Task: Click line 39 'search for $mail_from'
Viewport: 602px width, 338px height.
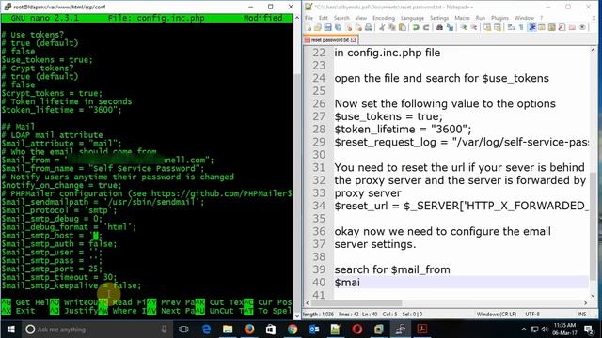Action: click(x=392, y=269)
